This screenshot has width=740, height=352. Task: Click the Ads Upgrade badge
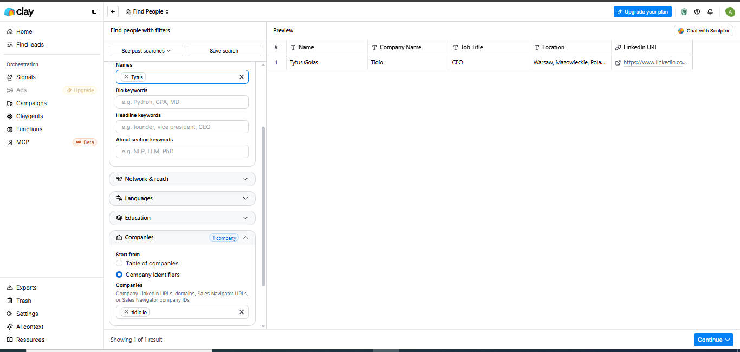80,90
